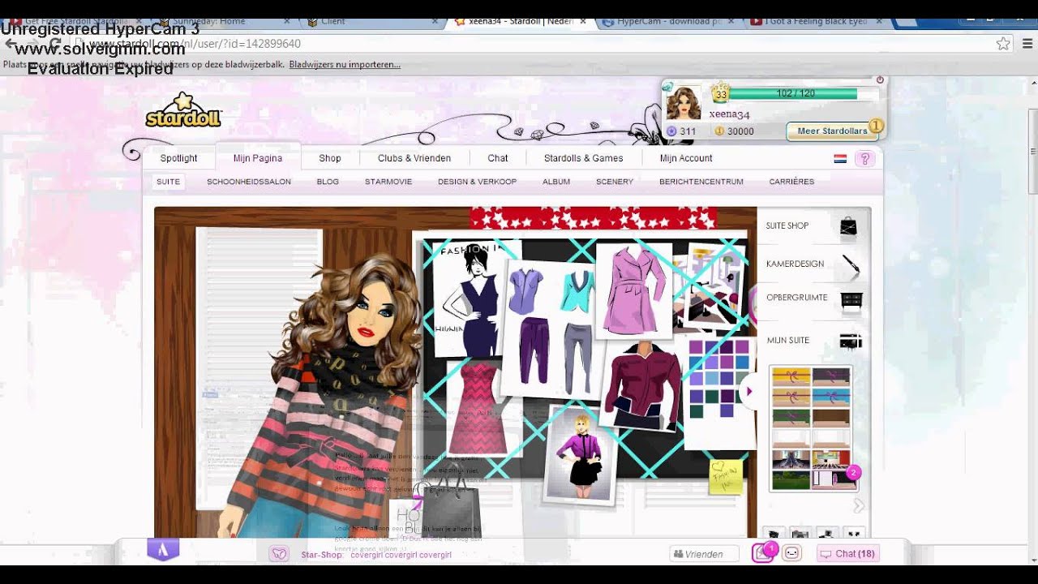This screenshot has height=584, width=1038.
Task: Click the xeena34 username
Action: tap(729, 114)
